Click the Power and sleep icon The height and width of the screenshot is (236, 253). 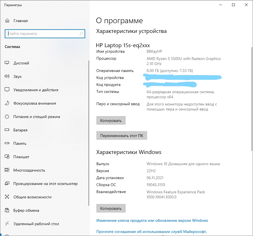coord(7,116)
